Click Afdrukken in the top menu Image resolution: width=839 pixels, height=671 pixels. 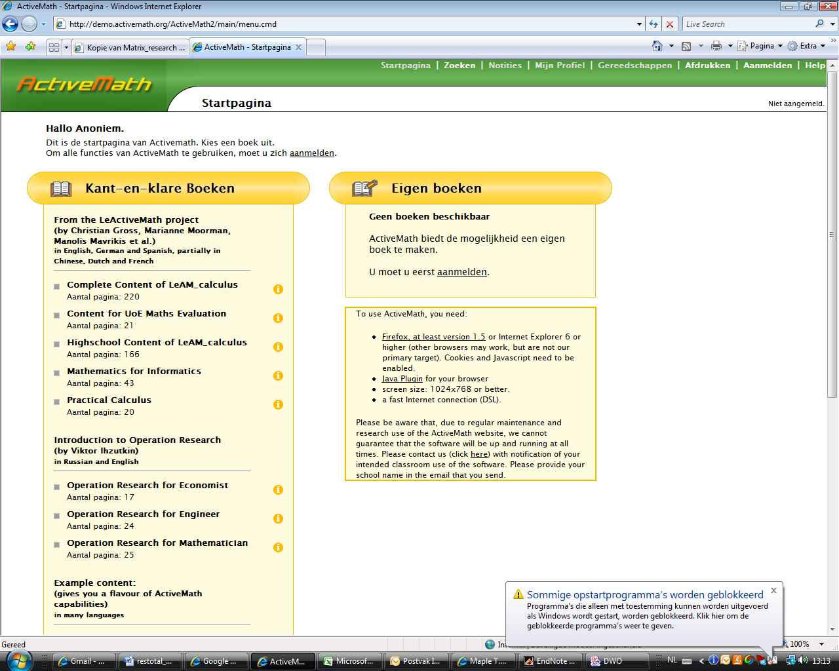[708, 66]
